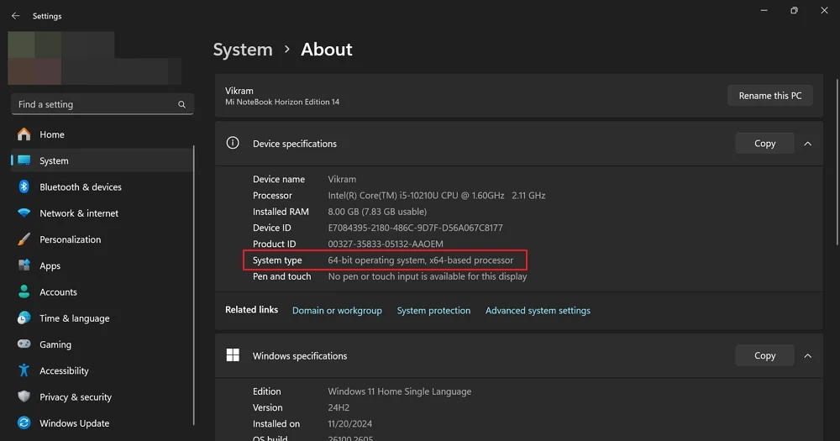840x441 pixels.
Task: Open Time & language settings
Action: [74, 318]
